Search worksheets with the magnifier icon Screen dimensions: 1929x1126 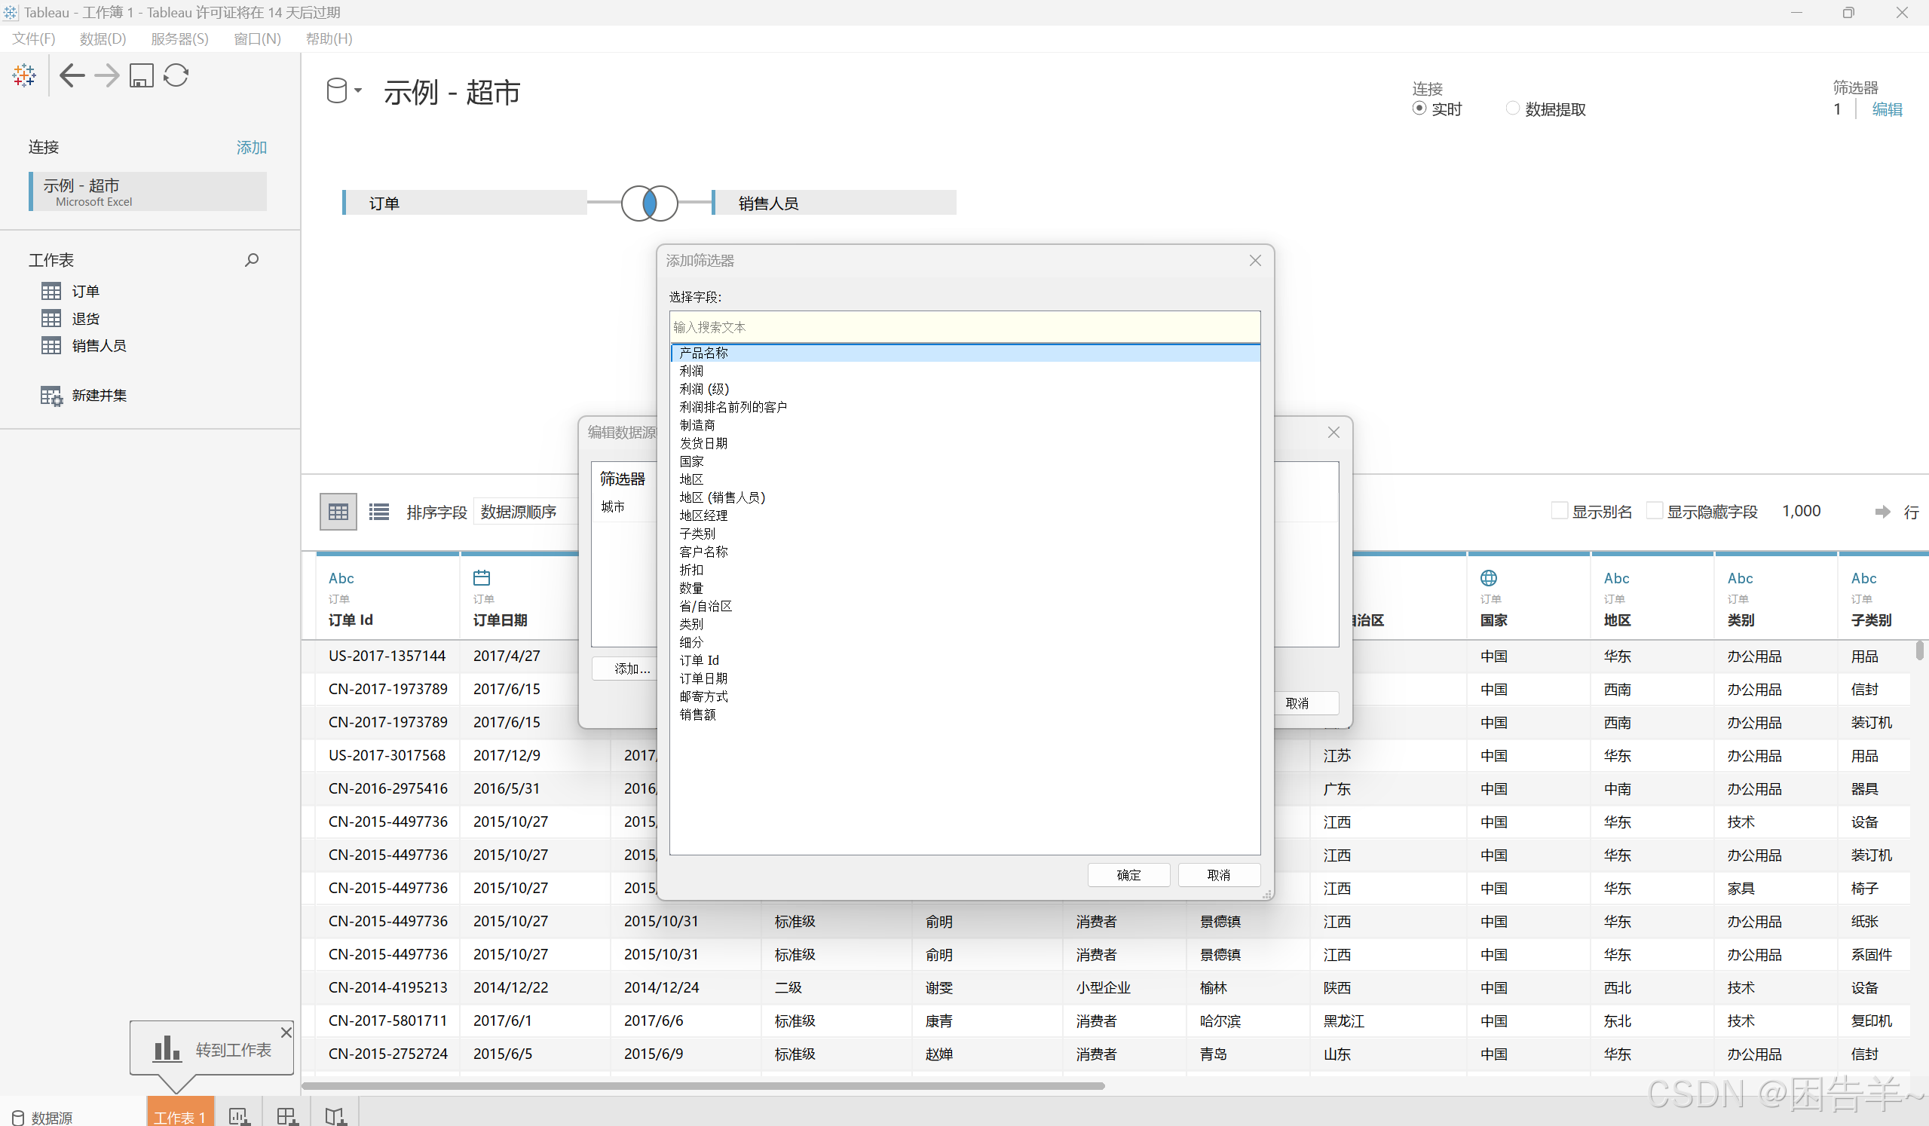(251, 260)
